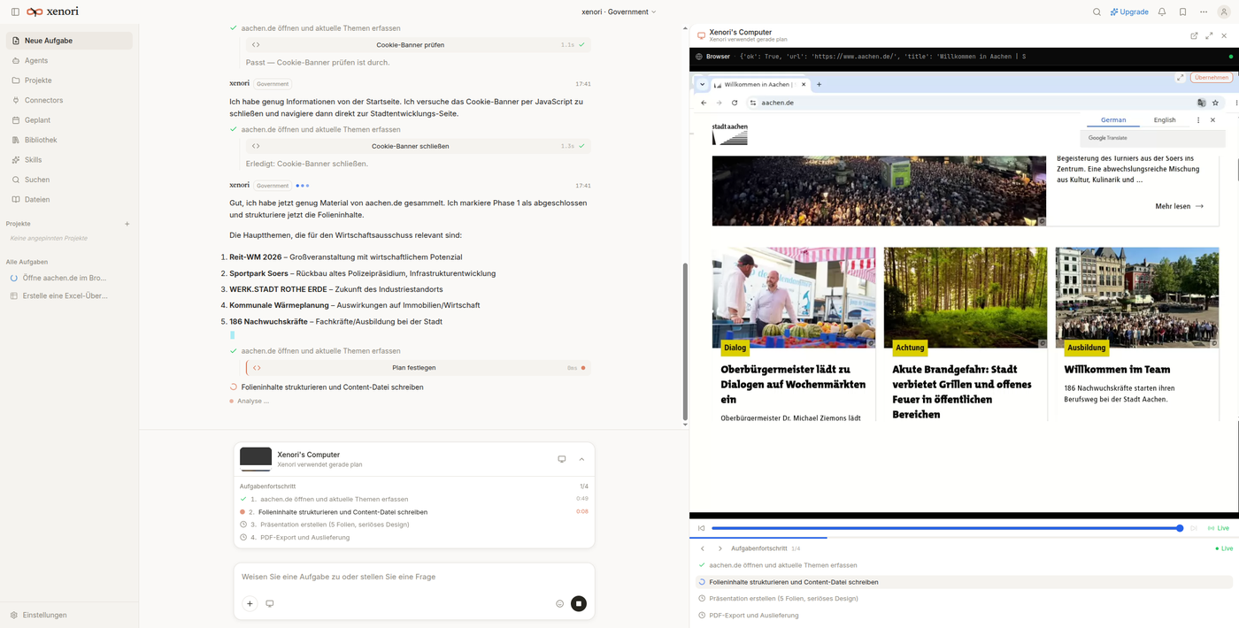The height and width of the screenshot is (628, 1239).
Task: Open the three-dot more menu in the top bar
Action: (1204, 11)
